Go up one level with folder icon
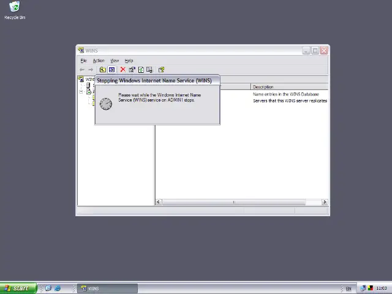 103,70
